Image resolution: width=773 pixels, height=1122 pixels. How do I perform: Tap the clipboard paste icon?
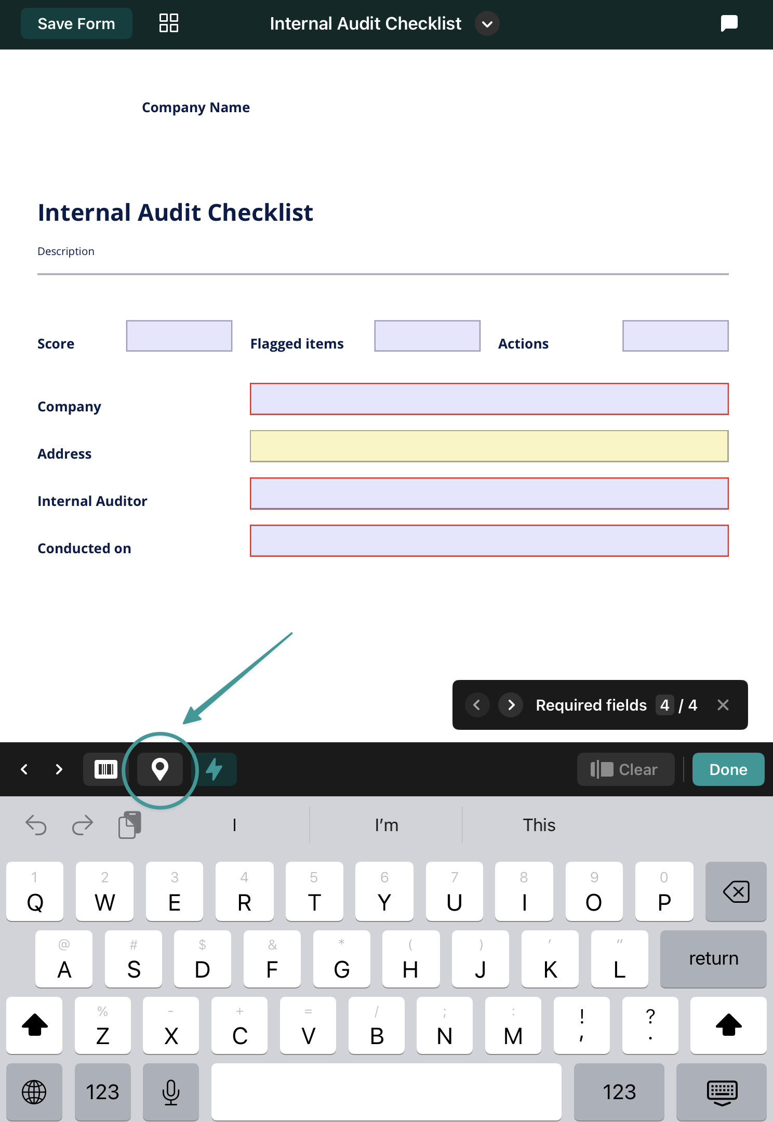129,825
